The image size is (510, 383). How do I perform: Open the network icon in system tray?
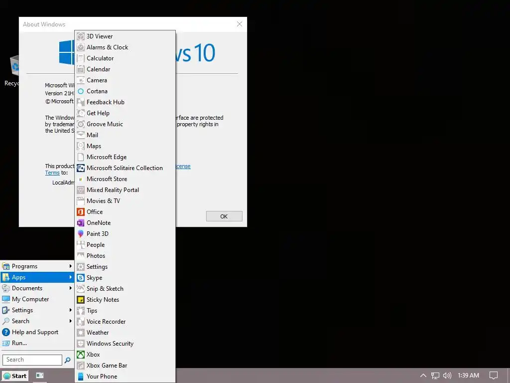pos(435,376)
